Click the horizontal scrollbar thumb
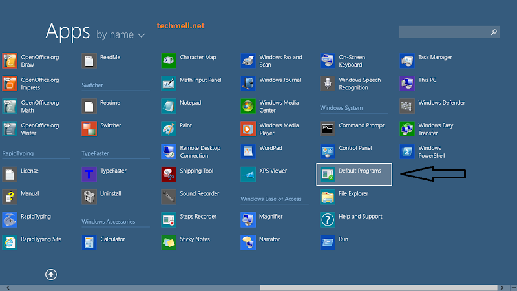517x291 pixels. [379, 288]
